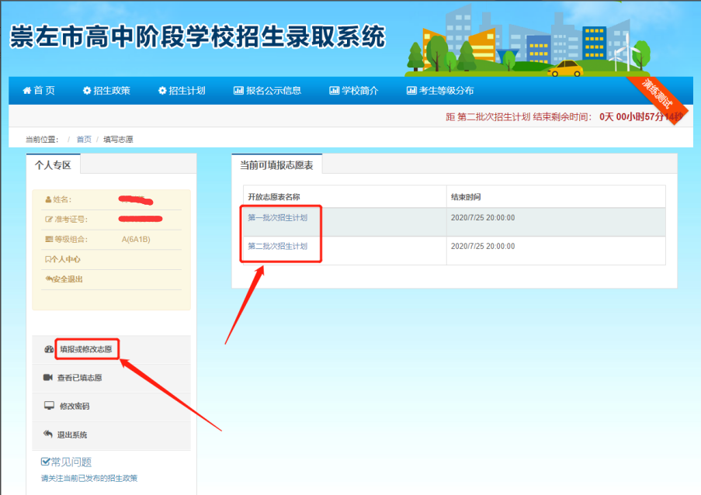This screenshot has height=495, width=701.
Task: Click the icon beside 考生等级分布
Action: click(411, 91)
